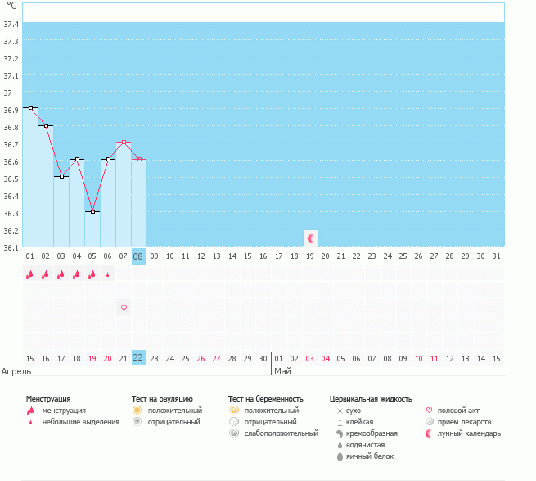Select highlighted cycle day 08 on the axis
The width and height of the screenshot is (536, 481).
pyautogui.click(x=139, y=256)
